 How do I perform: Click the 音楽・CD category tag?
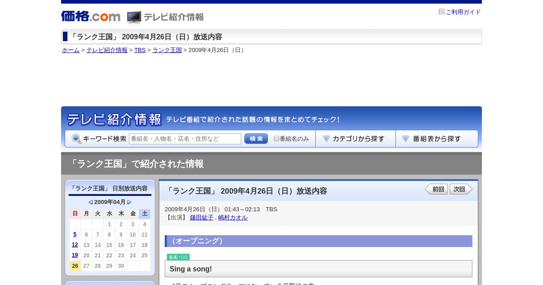pos(178,257)
